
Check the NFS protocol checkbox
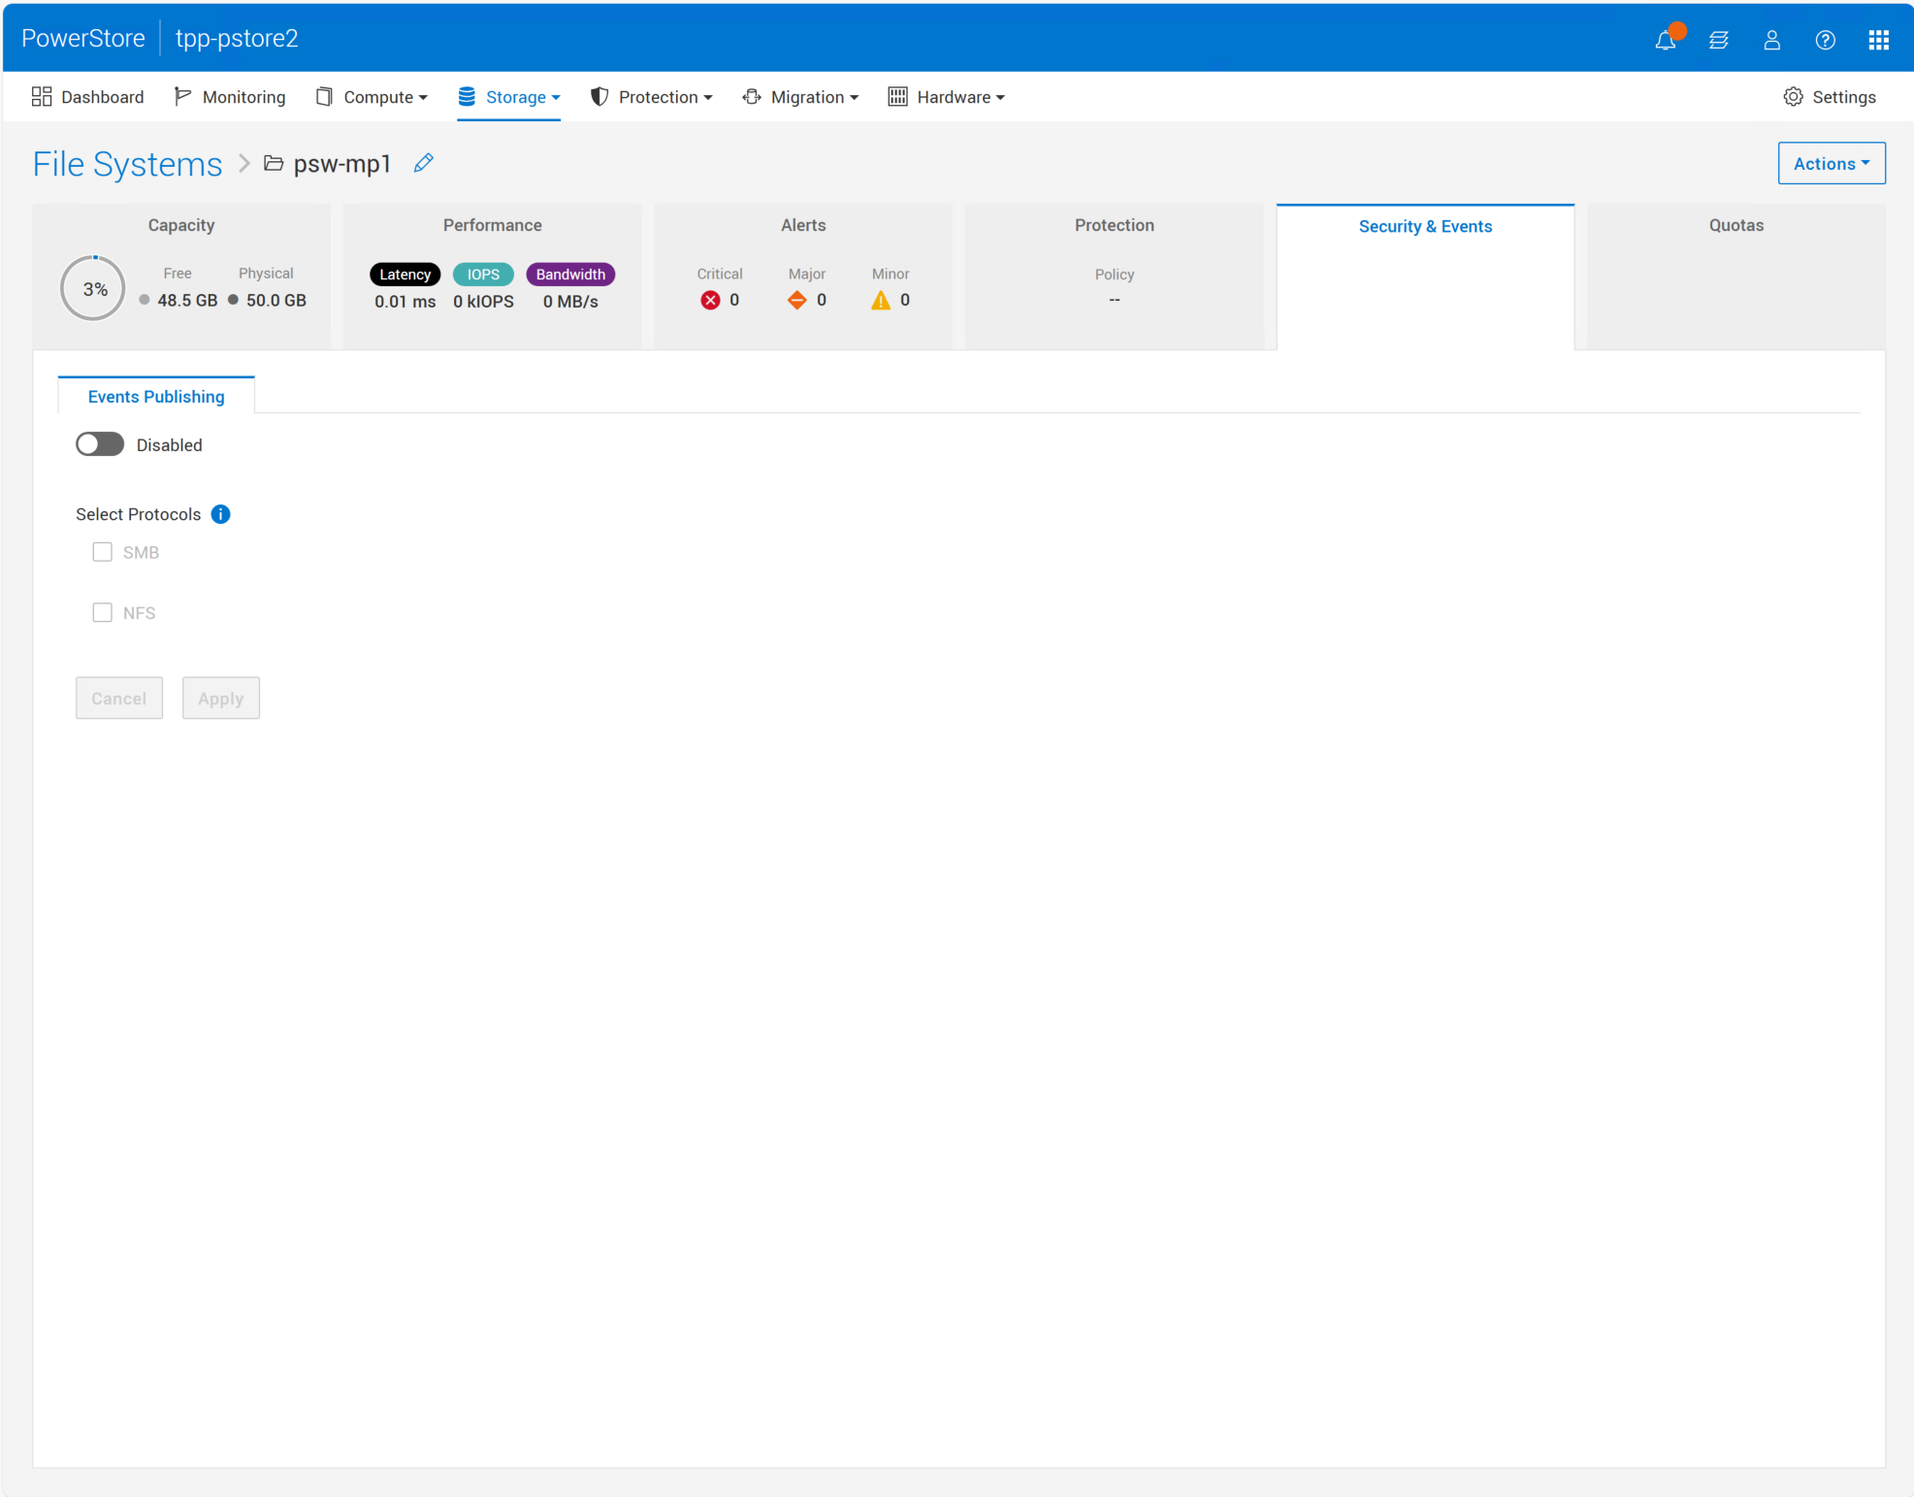pyautogui.click(x=102, y=612)
